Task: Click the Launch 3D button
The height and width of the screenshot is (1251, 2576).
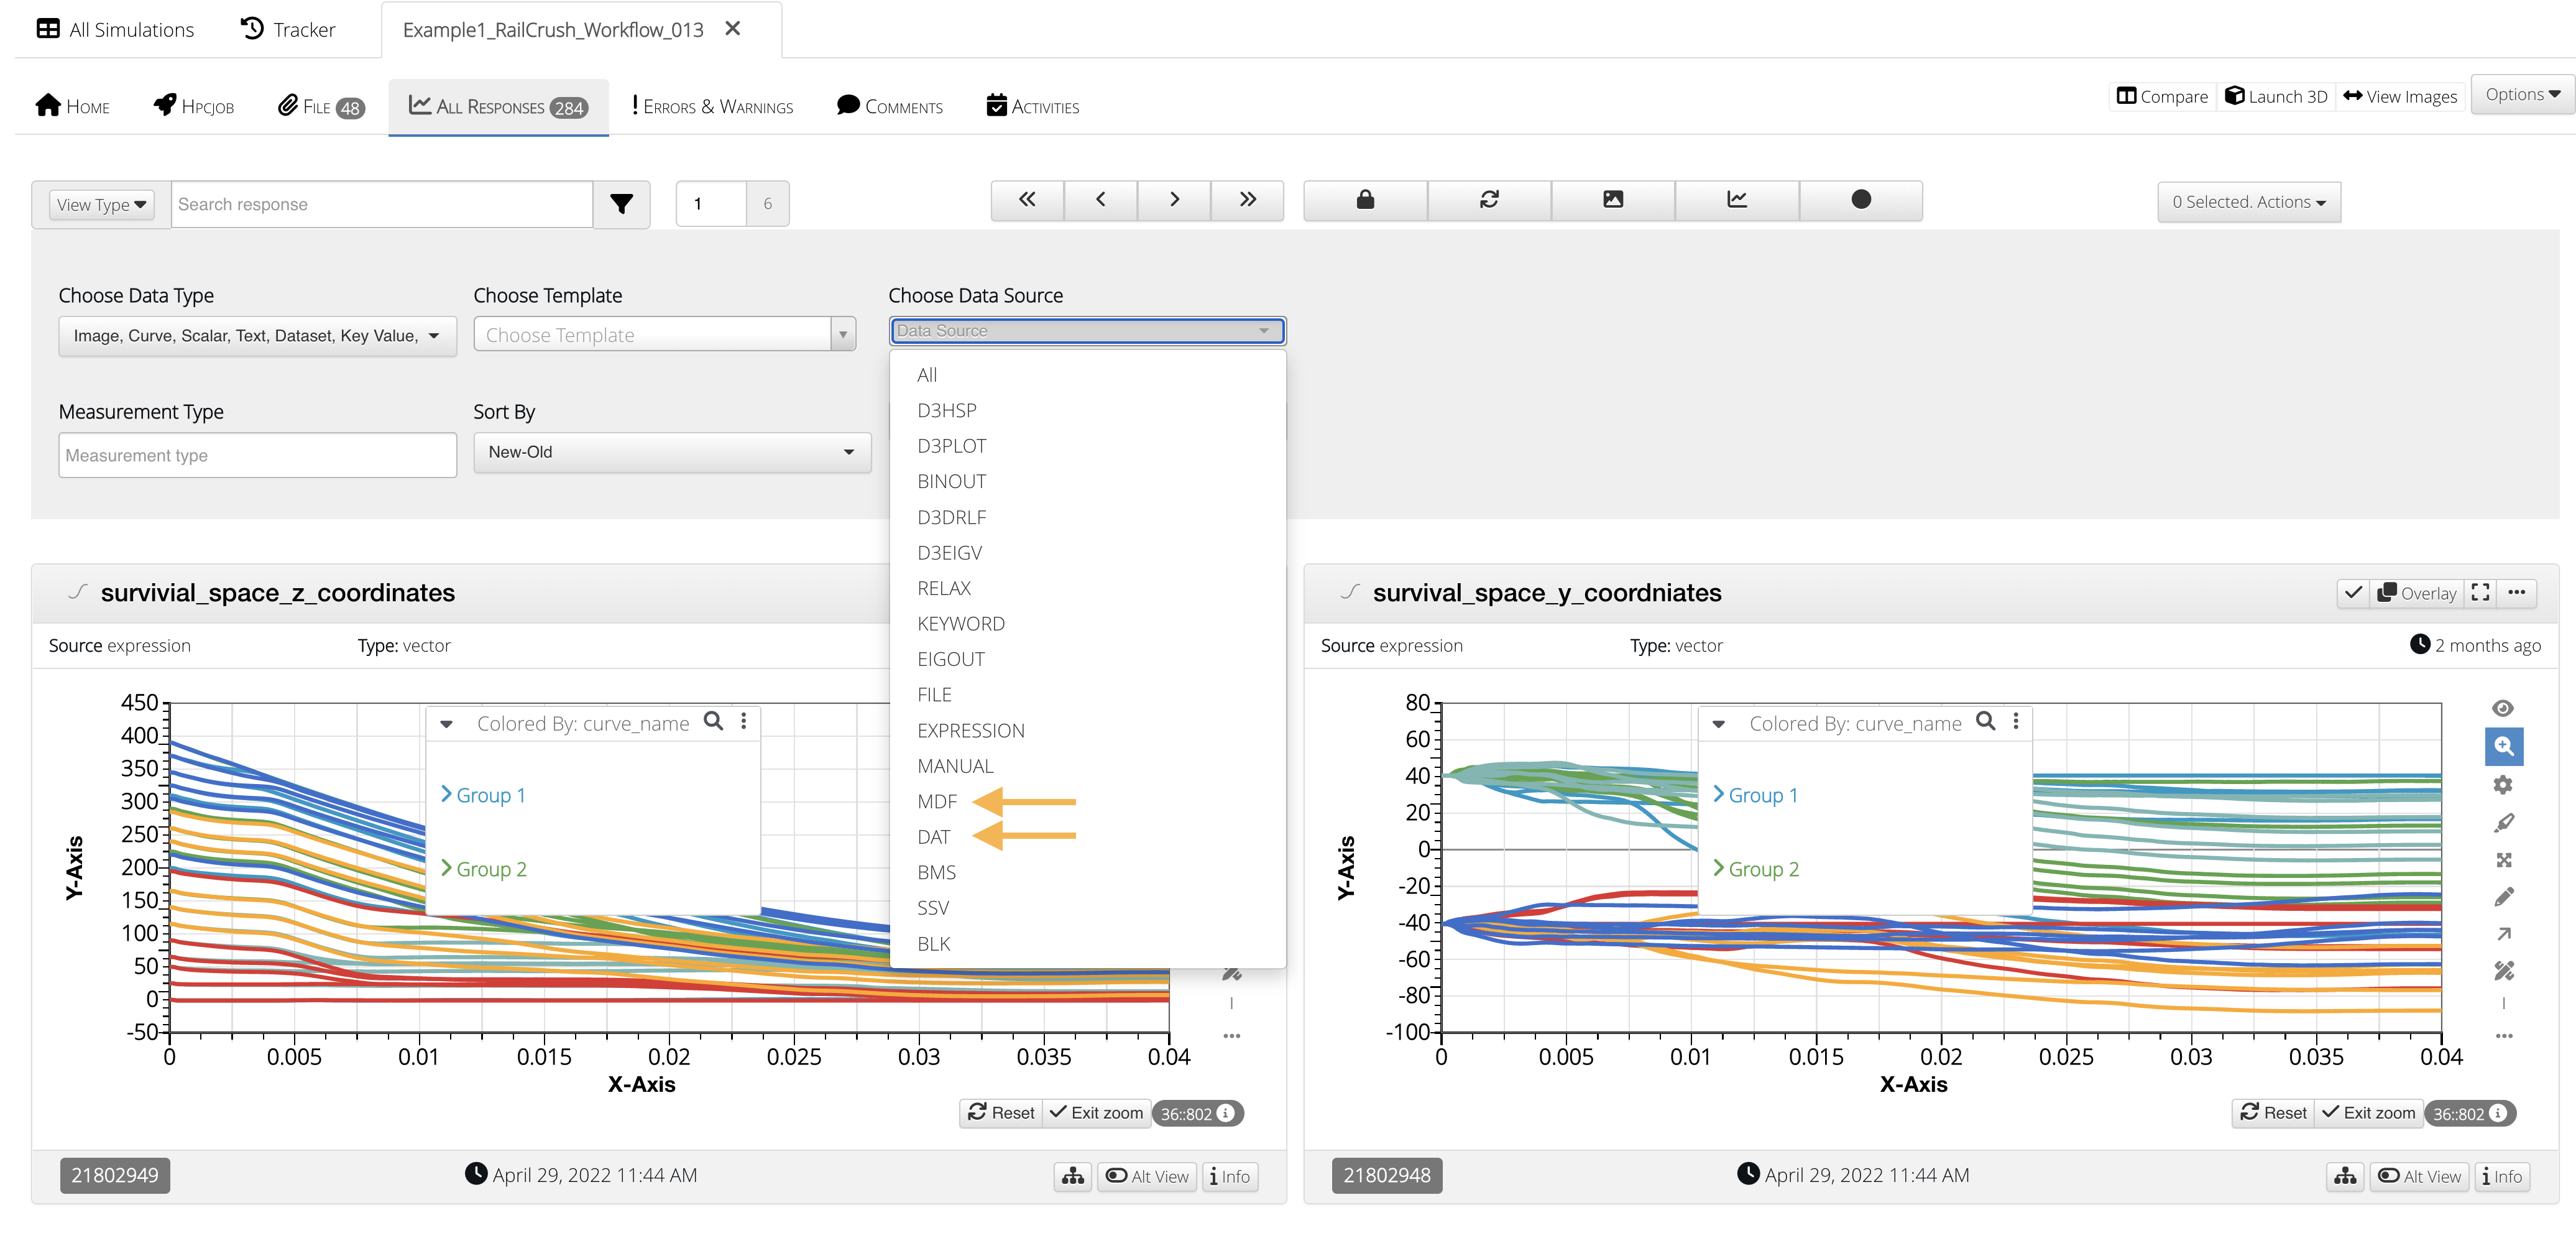Action: point(2276,96)
